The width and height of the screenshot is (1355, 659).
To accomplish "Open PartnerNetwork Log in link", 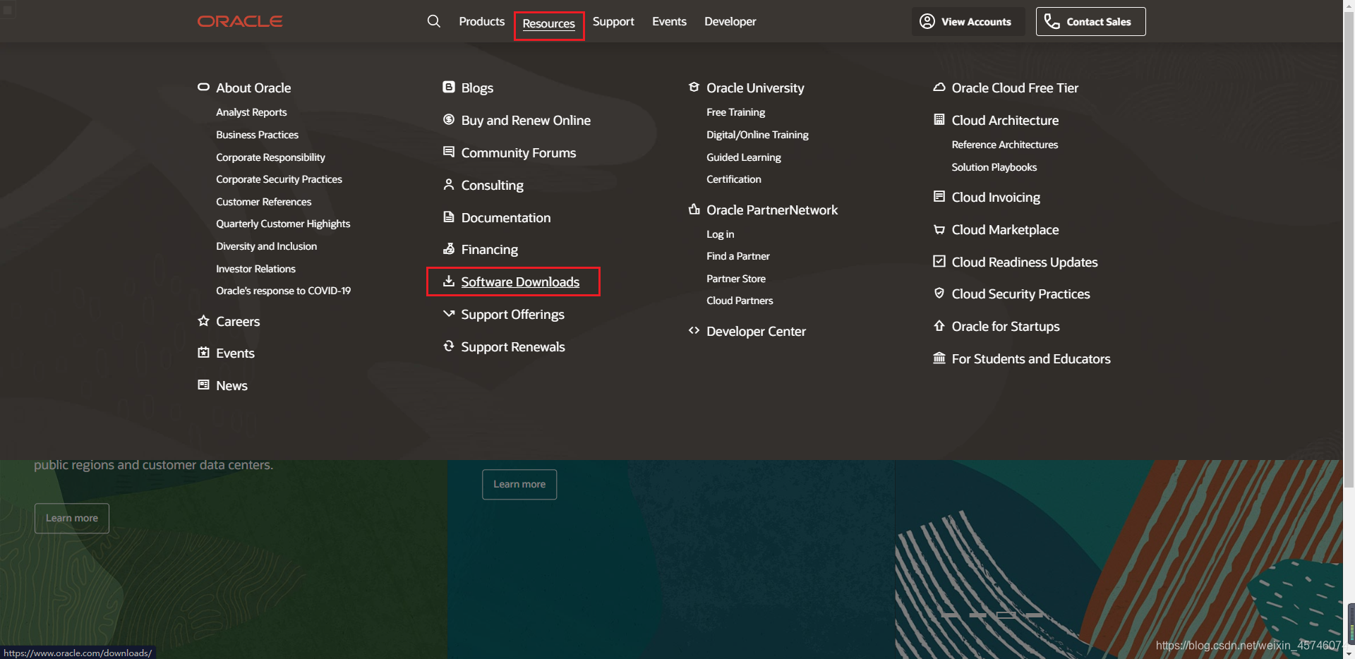I will coord(720,234).
